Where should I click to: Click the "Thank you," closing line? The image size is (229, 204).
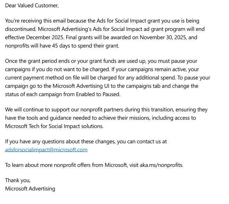pos(18,180)
